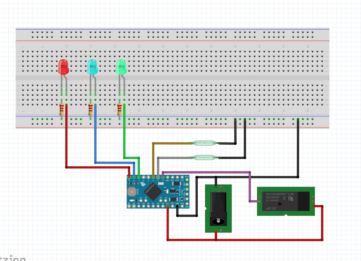
Task: Click the blue wire from the cyan LED
Action: [96, 141]
